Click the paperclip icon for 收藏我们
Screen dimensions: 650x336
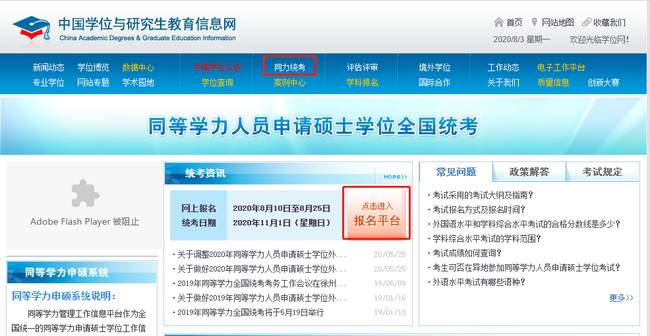click(586, 22)
